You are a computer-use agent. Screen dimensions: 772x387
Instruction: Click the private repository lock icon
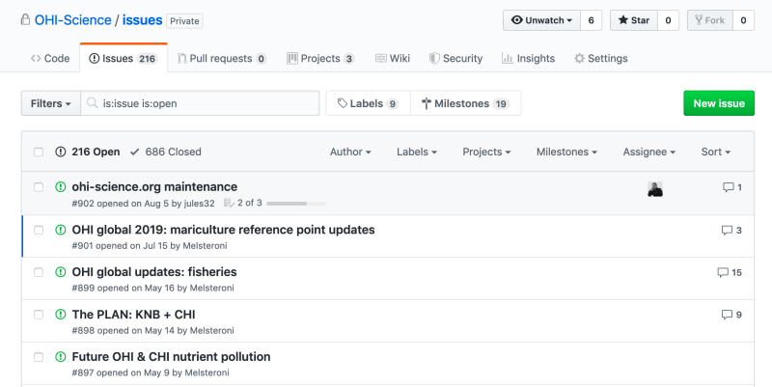[25, 20]
